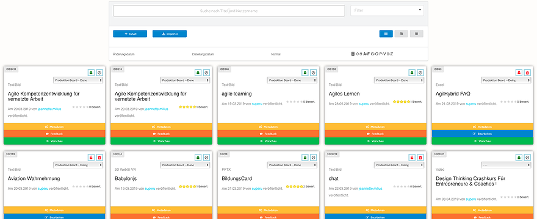Filter titles by P-V

(383, 54)
